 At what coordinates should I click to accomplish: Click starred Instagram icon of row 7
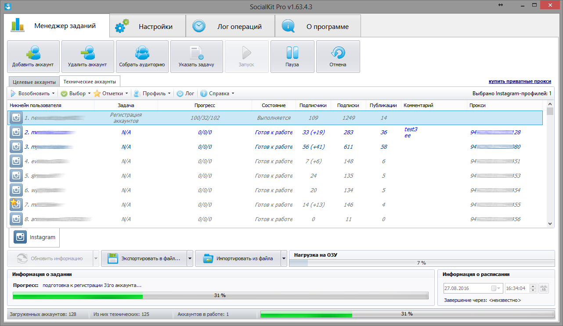pos(16,204)
